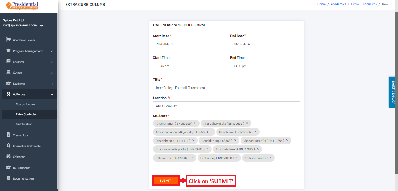Open Academics breadcrumb link
Screen dimensions: 398x191
(338, 4)
